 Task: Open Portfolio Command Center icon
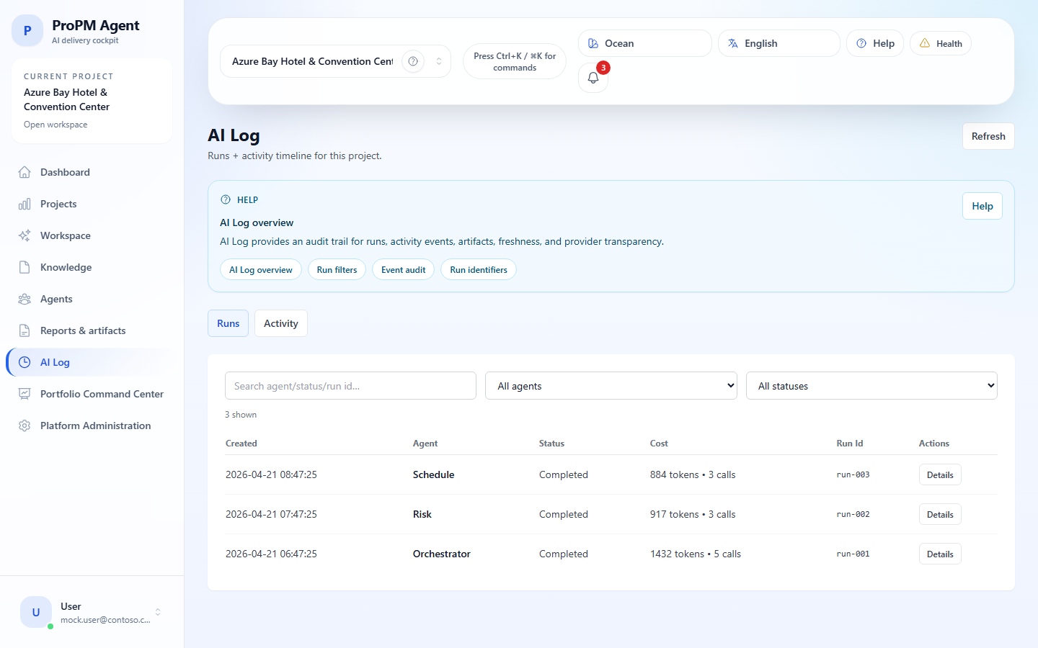pos(25,394)
